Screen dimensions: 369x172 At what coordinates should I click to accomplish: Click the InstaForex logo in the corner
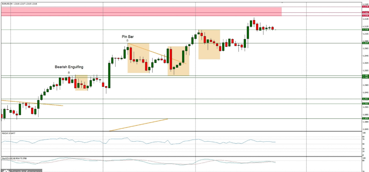pyautogui.click(x=21, y=170)
